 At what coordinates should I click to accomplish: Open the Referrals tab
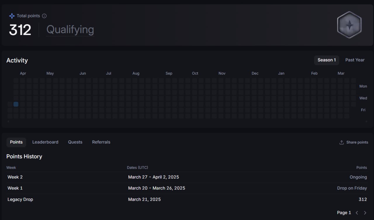[101, 142]
